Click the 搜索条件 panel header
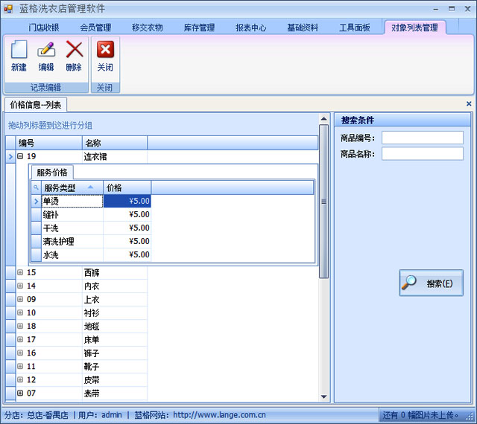Image resolution: width=477 pixels, height=424 pixels. click(402, 121)
